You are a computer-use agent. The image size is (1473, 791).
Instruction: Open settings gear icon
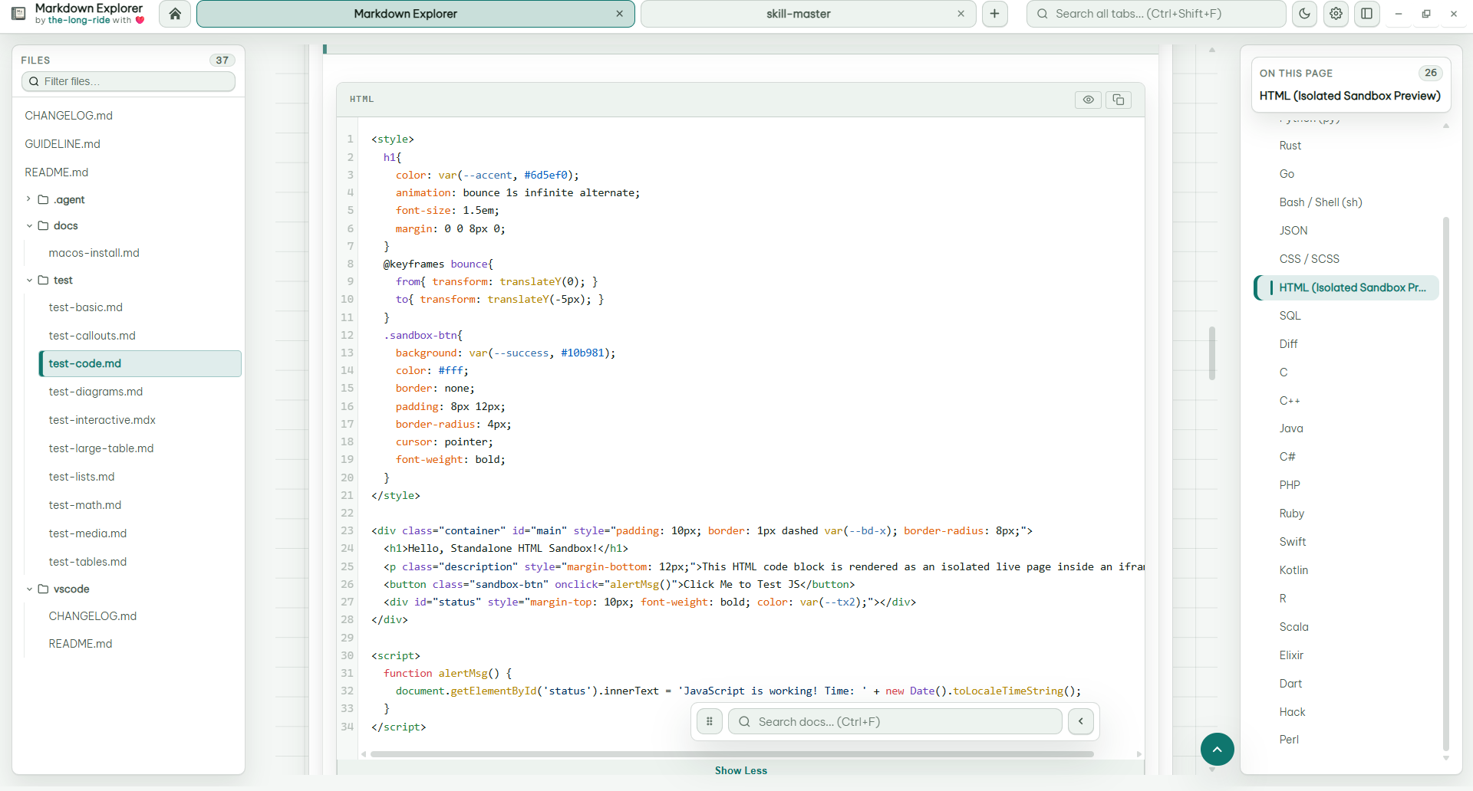pos(1336,14)
